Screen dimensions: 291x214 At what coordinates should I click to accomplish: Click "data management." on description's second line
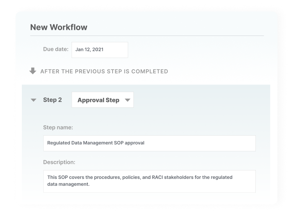click(68, 184)
